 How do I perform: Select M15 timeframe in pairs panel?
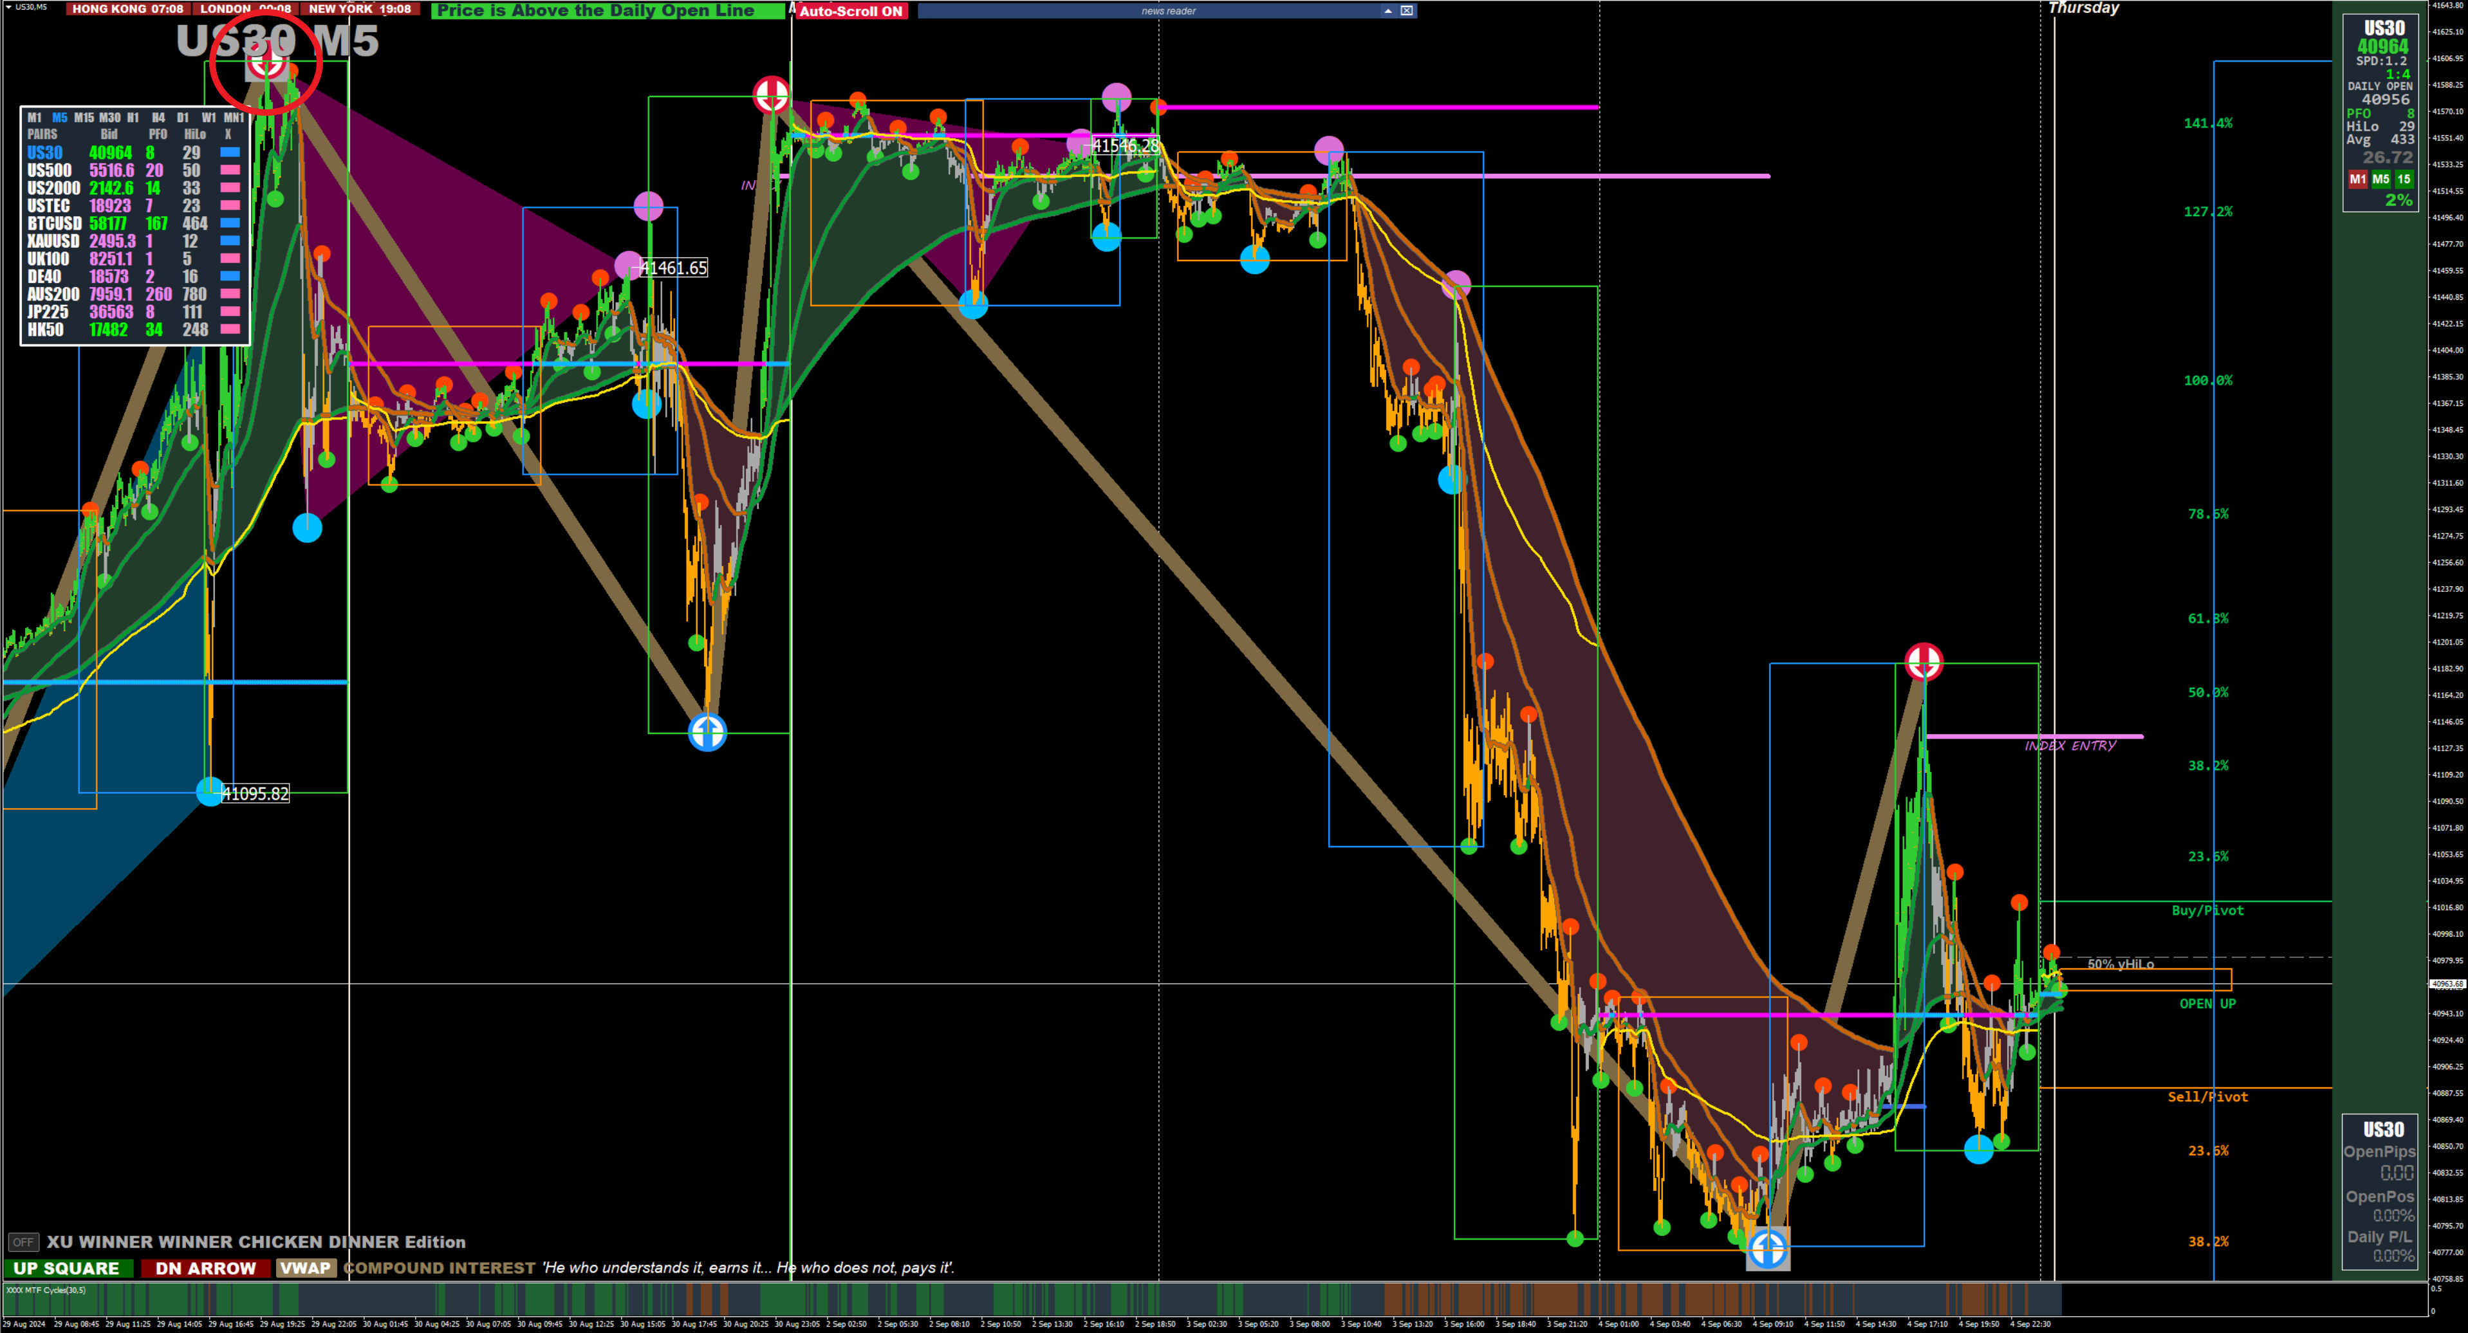(x=84, y=118)
